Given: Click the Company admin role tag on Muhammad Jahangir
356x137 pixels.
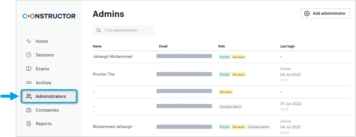Looking at the screenshot, I should tap(258, 127).
